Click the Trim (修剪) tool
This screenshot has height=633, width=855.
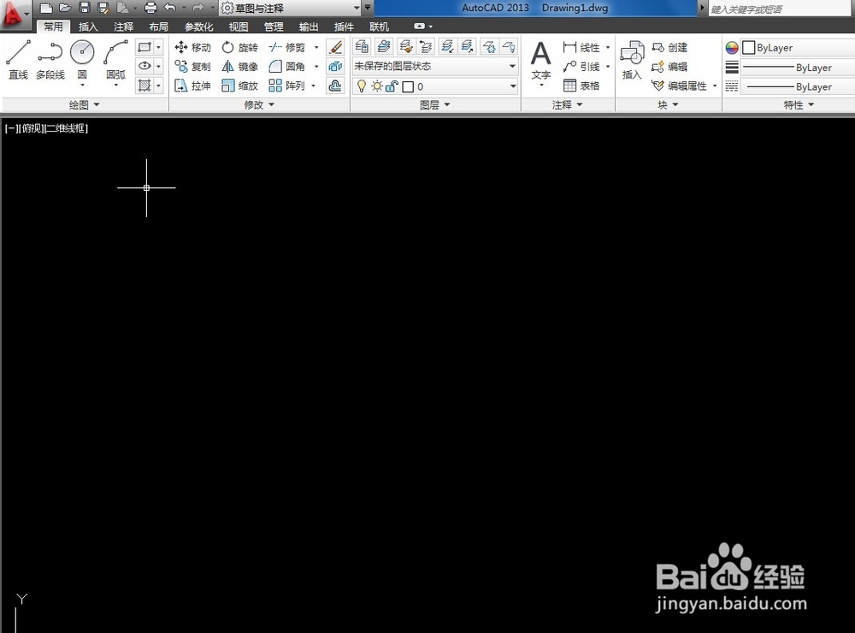pyautogui.click(x=286, y=48)
